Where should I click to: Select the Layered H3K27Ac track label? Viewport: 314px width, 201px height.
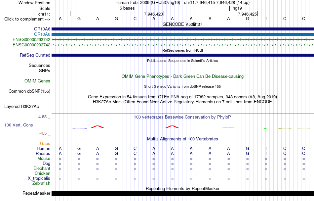[x=21, y=107]
